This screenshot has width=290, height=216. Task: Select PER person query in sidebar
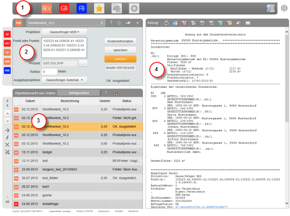coord(7,70)
